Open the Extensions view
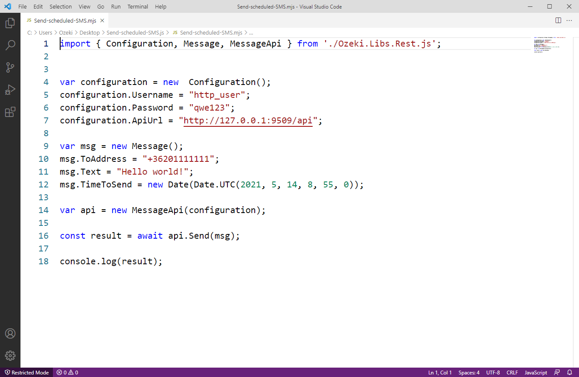This screenshot has height=377, width=579. (x=10, y=112)
